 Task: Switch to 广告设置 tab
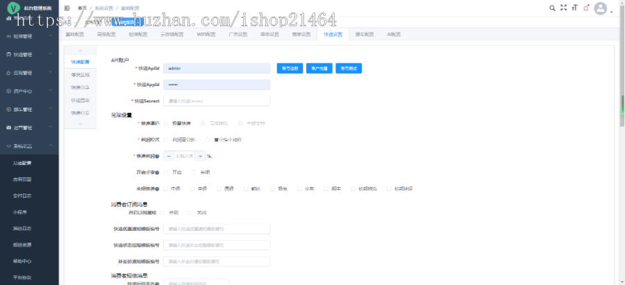tap(238, 35)
